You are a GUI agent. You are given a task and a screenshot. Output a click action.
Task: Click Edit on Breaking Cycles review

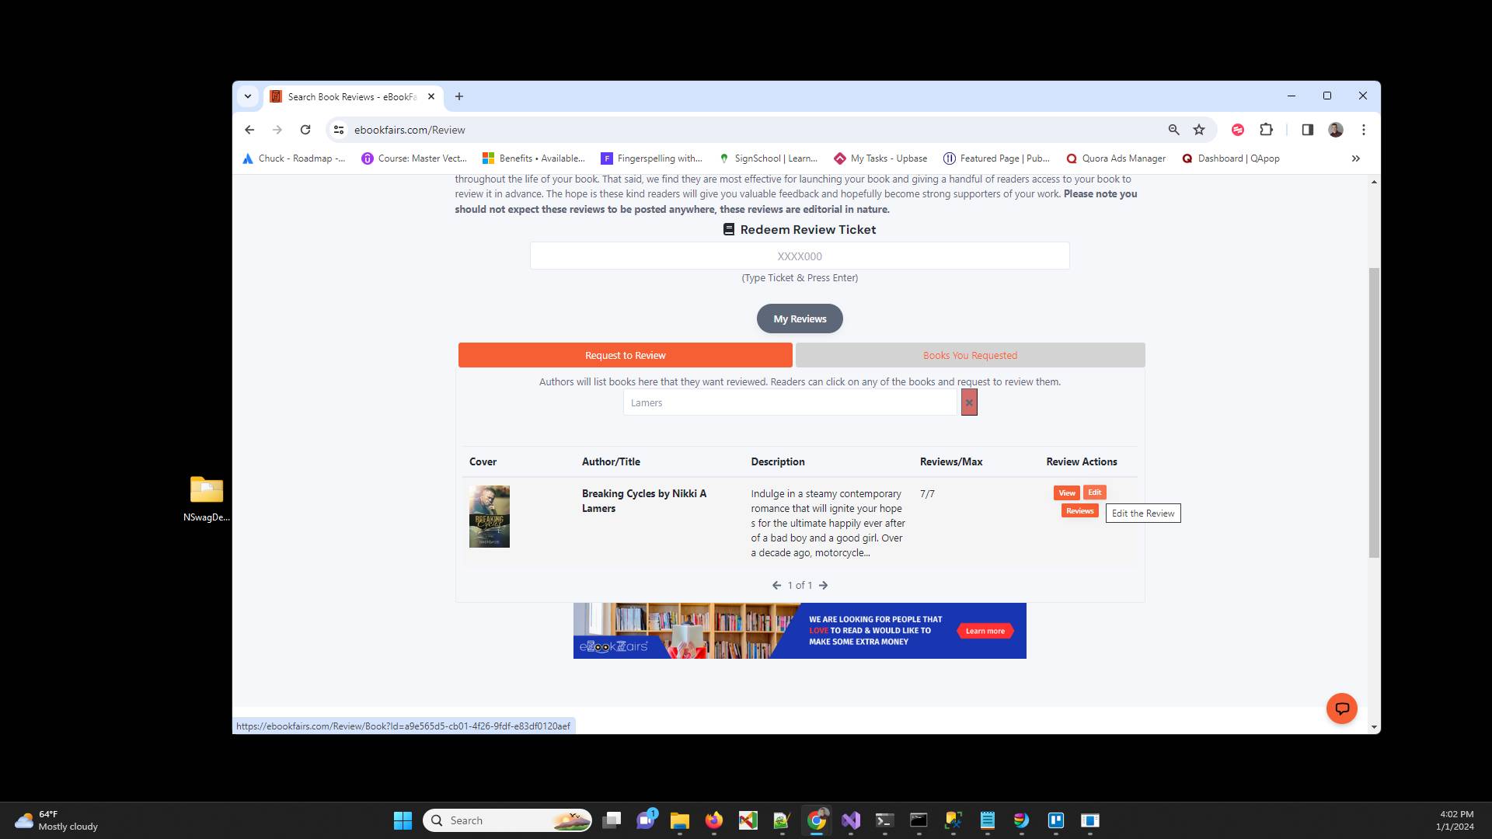(x=1094, y=492)
